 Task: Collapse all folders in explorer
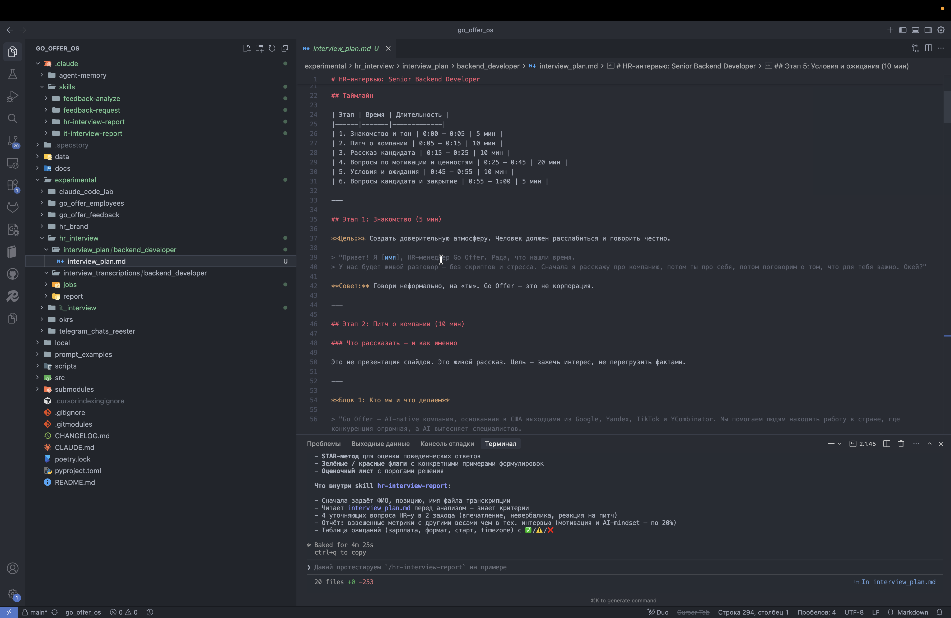coord(285,48)
